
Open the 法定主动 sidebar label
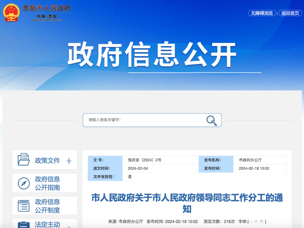coord(47,225)
